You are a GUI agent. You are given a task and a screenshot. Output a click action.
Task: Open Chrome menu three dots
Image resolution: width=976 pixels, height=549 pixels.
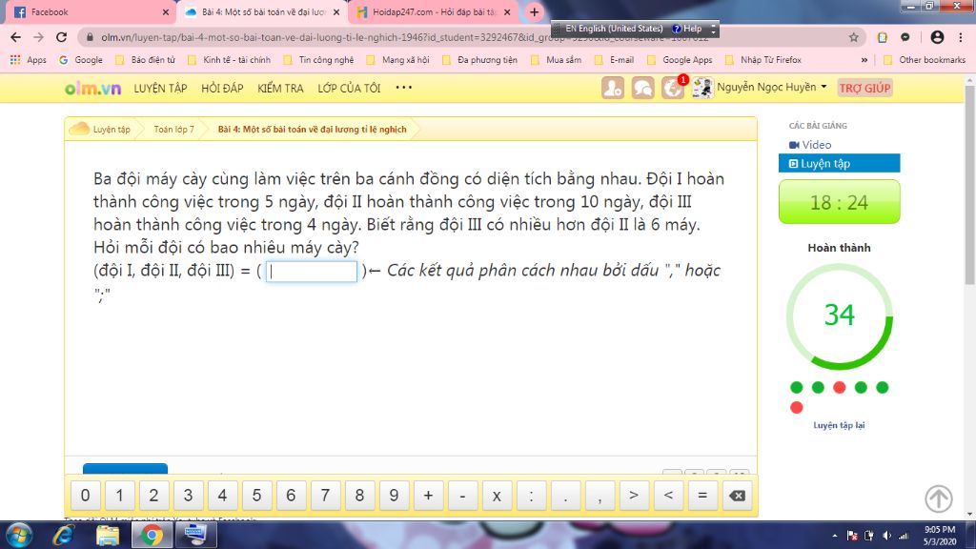tap(961, 37)
